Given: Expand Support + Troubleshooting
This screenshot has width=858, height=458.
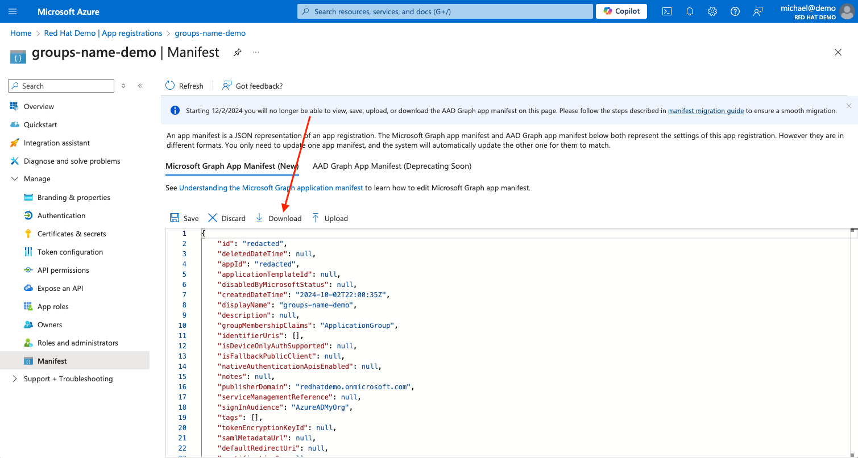Looking at the screenshot, I should [14, 378].
